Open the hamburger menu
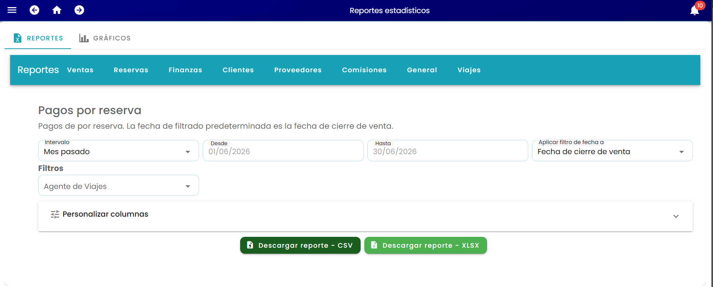713x287 pixels. pos(12,10)
